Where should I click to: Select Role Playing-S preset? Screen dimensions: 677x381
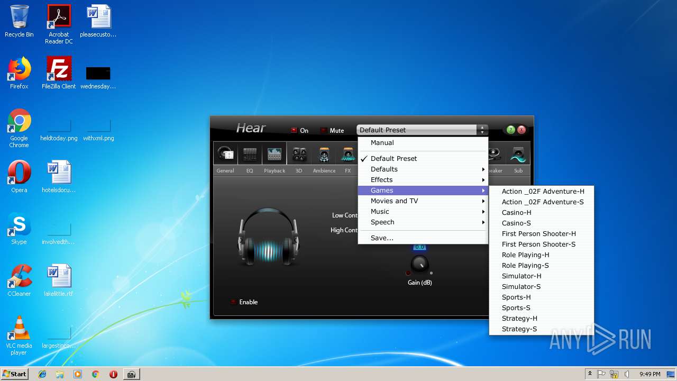[542, 266]
